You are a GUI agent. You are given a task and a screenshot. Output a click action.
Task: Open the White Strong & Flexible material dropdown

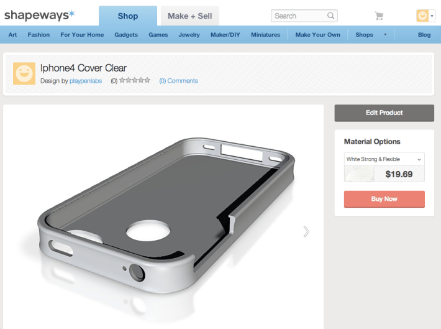384,159
